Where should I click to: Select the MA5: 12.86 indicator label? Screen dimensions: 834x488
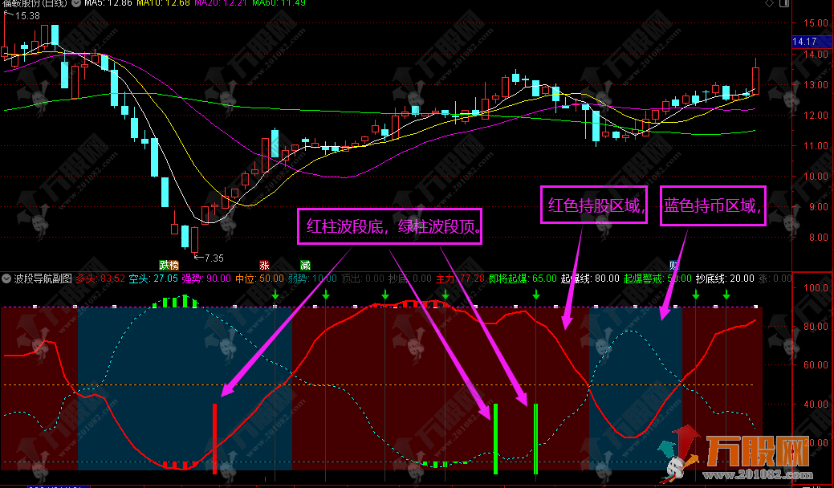coord(108,3)
